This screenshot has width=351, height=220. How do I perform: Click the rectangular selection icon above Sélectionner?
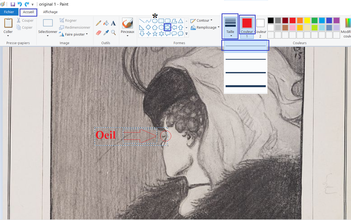(x=48, y=23)
